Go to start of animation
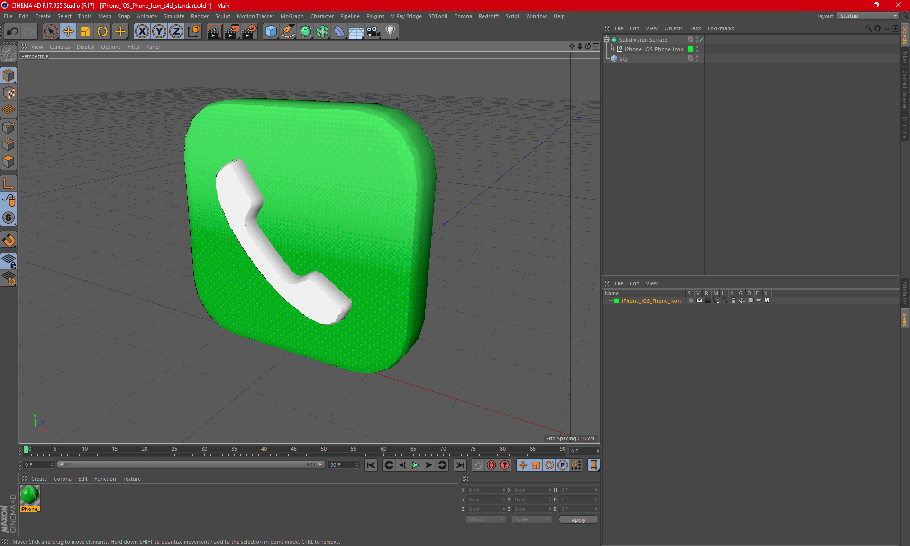Screen dimensions: 910x546 (x=371, y=465)
